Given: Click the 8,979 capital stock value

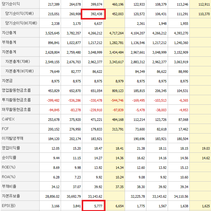Looking at the screenshot, I should point(119,81).
